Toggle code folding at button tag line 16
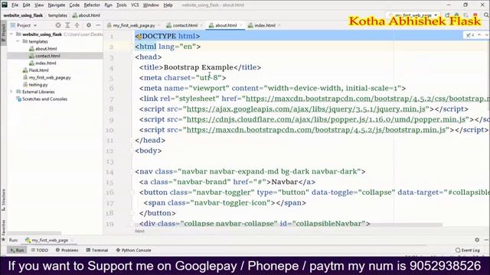The image size is (490, 275). (132, 192)
